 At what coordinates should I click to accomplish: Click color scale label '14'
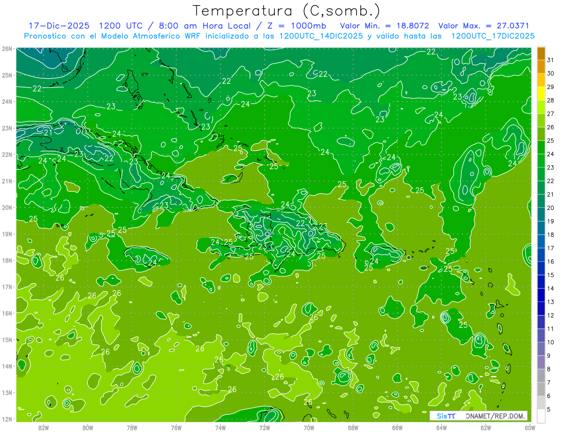[x=551, y=288]
